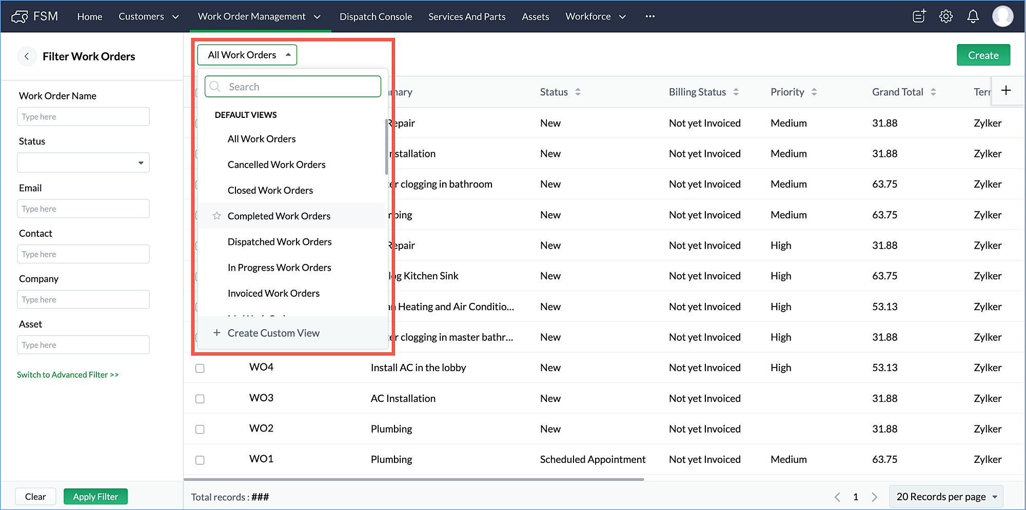This screenshot has height=510, width=1026.
Task: Select the WO4 row checkbox
Action: coord(200,368)
